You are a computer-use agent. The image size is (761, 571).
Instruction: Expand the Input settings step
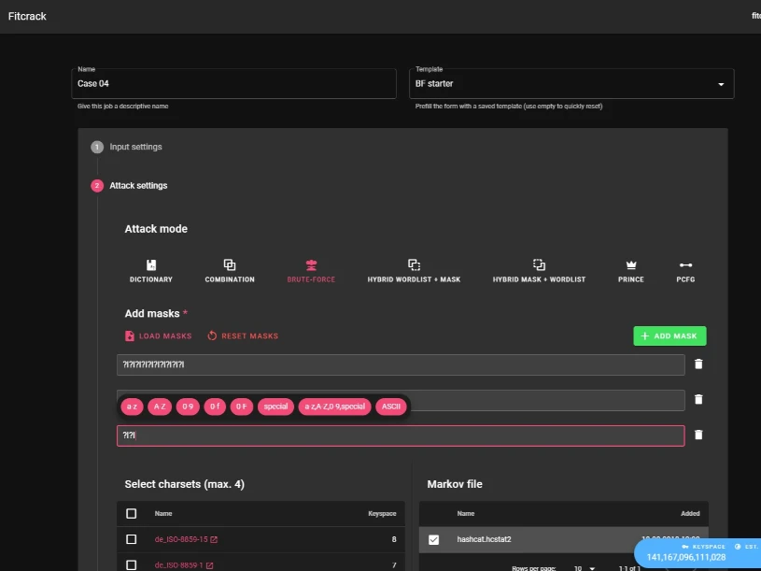(x=135, y=147)
